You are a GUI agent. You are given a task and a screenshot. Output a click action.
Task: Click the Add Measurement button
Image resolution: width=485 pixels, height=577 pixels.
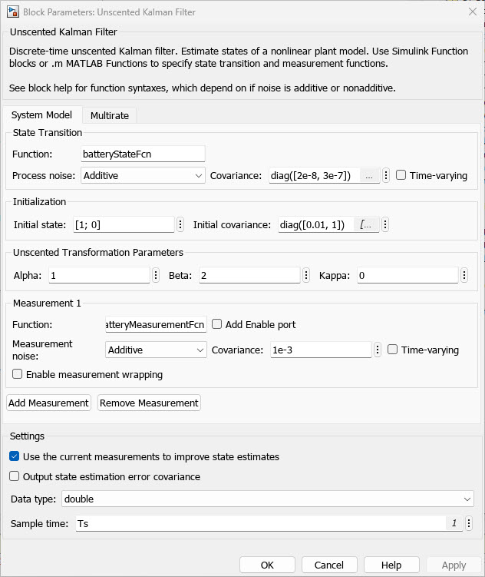[x=49, y=403]
